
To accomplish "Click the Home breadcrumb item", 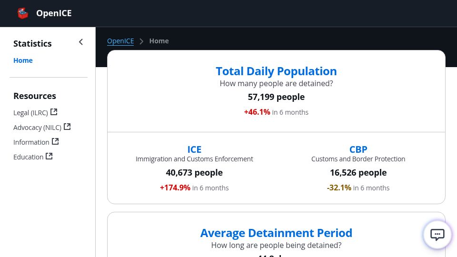I will pyautogui.click(x=159, y=41).
